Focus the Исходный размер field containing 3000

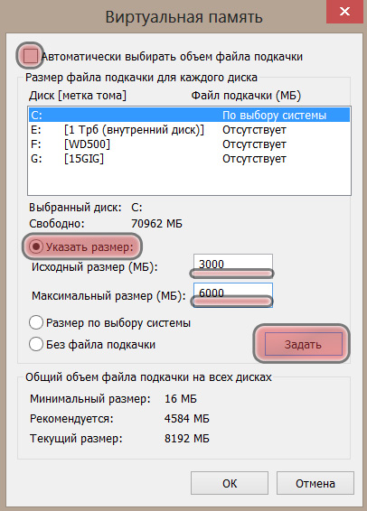tap(233, 265)
